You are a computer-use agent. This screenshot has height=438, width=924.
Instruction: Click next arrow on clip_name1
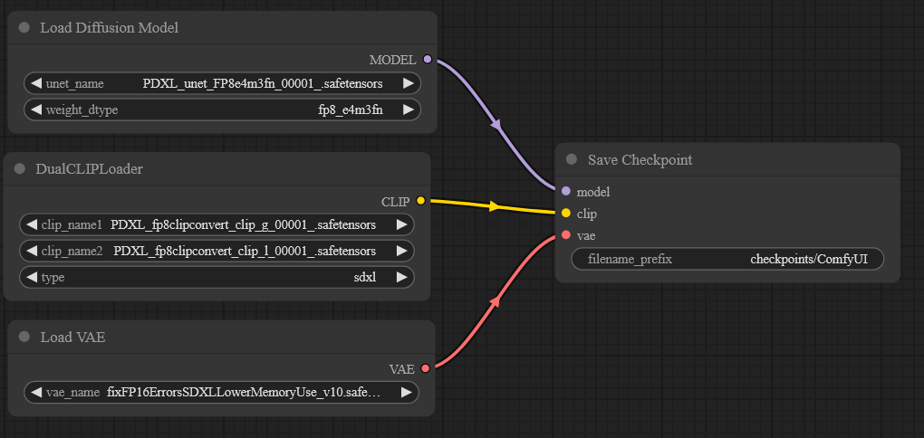(x=402, y=224)
